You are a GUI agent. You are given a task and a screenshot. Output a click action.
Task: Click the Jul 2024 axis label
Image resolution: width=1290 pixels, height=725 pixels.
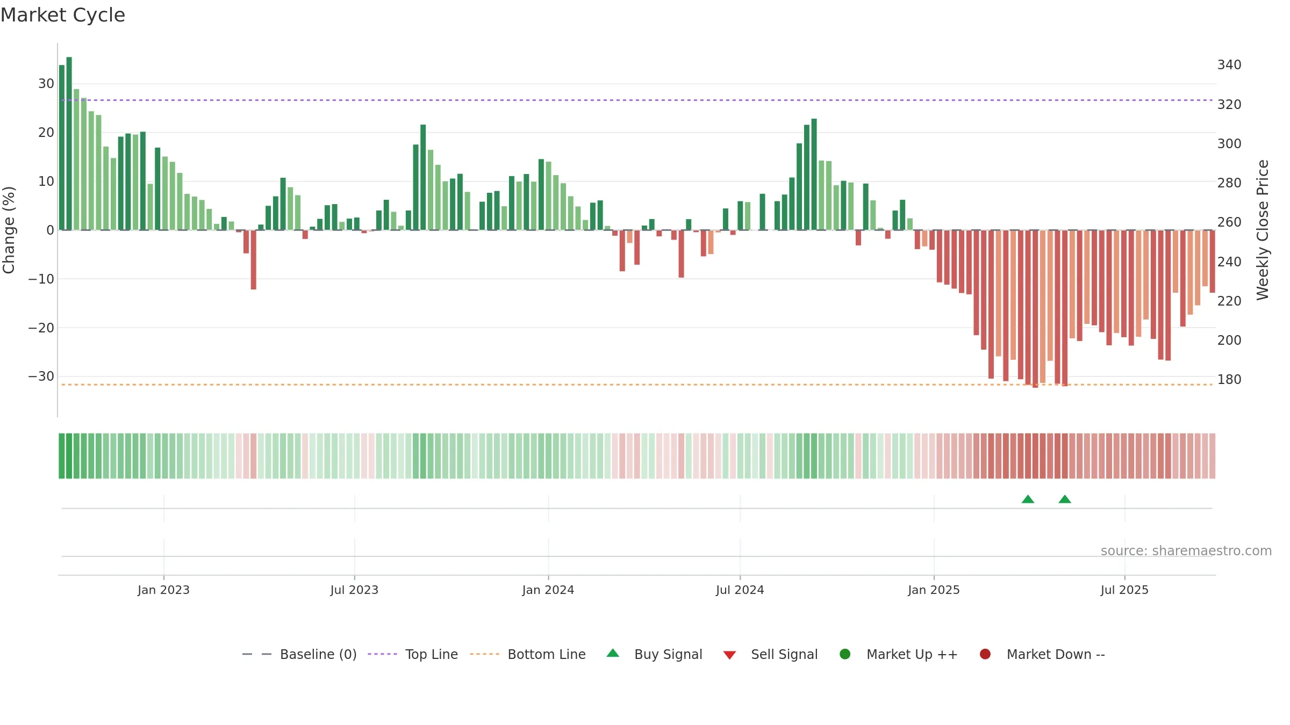[740, 590]
